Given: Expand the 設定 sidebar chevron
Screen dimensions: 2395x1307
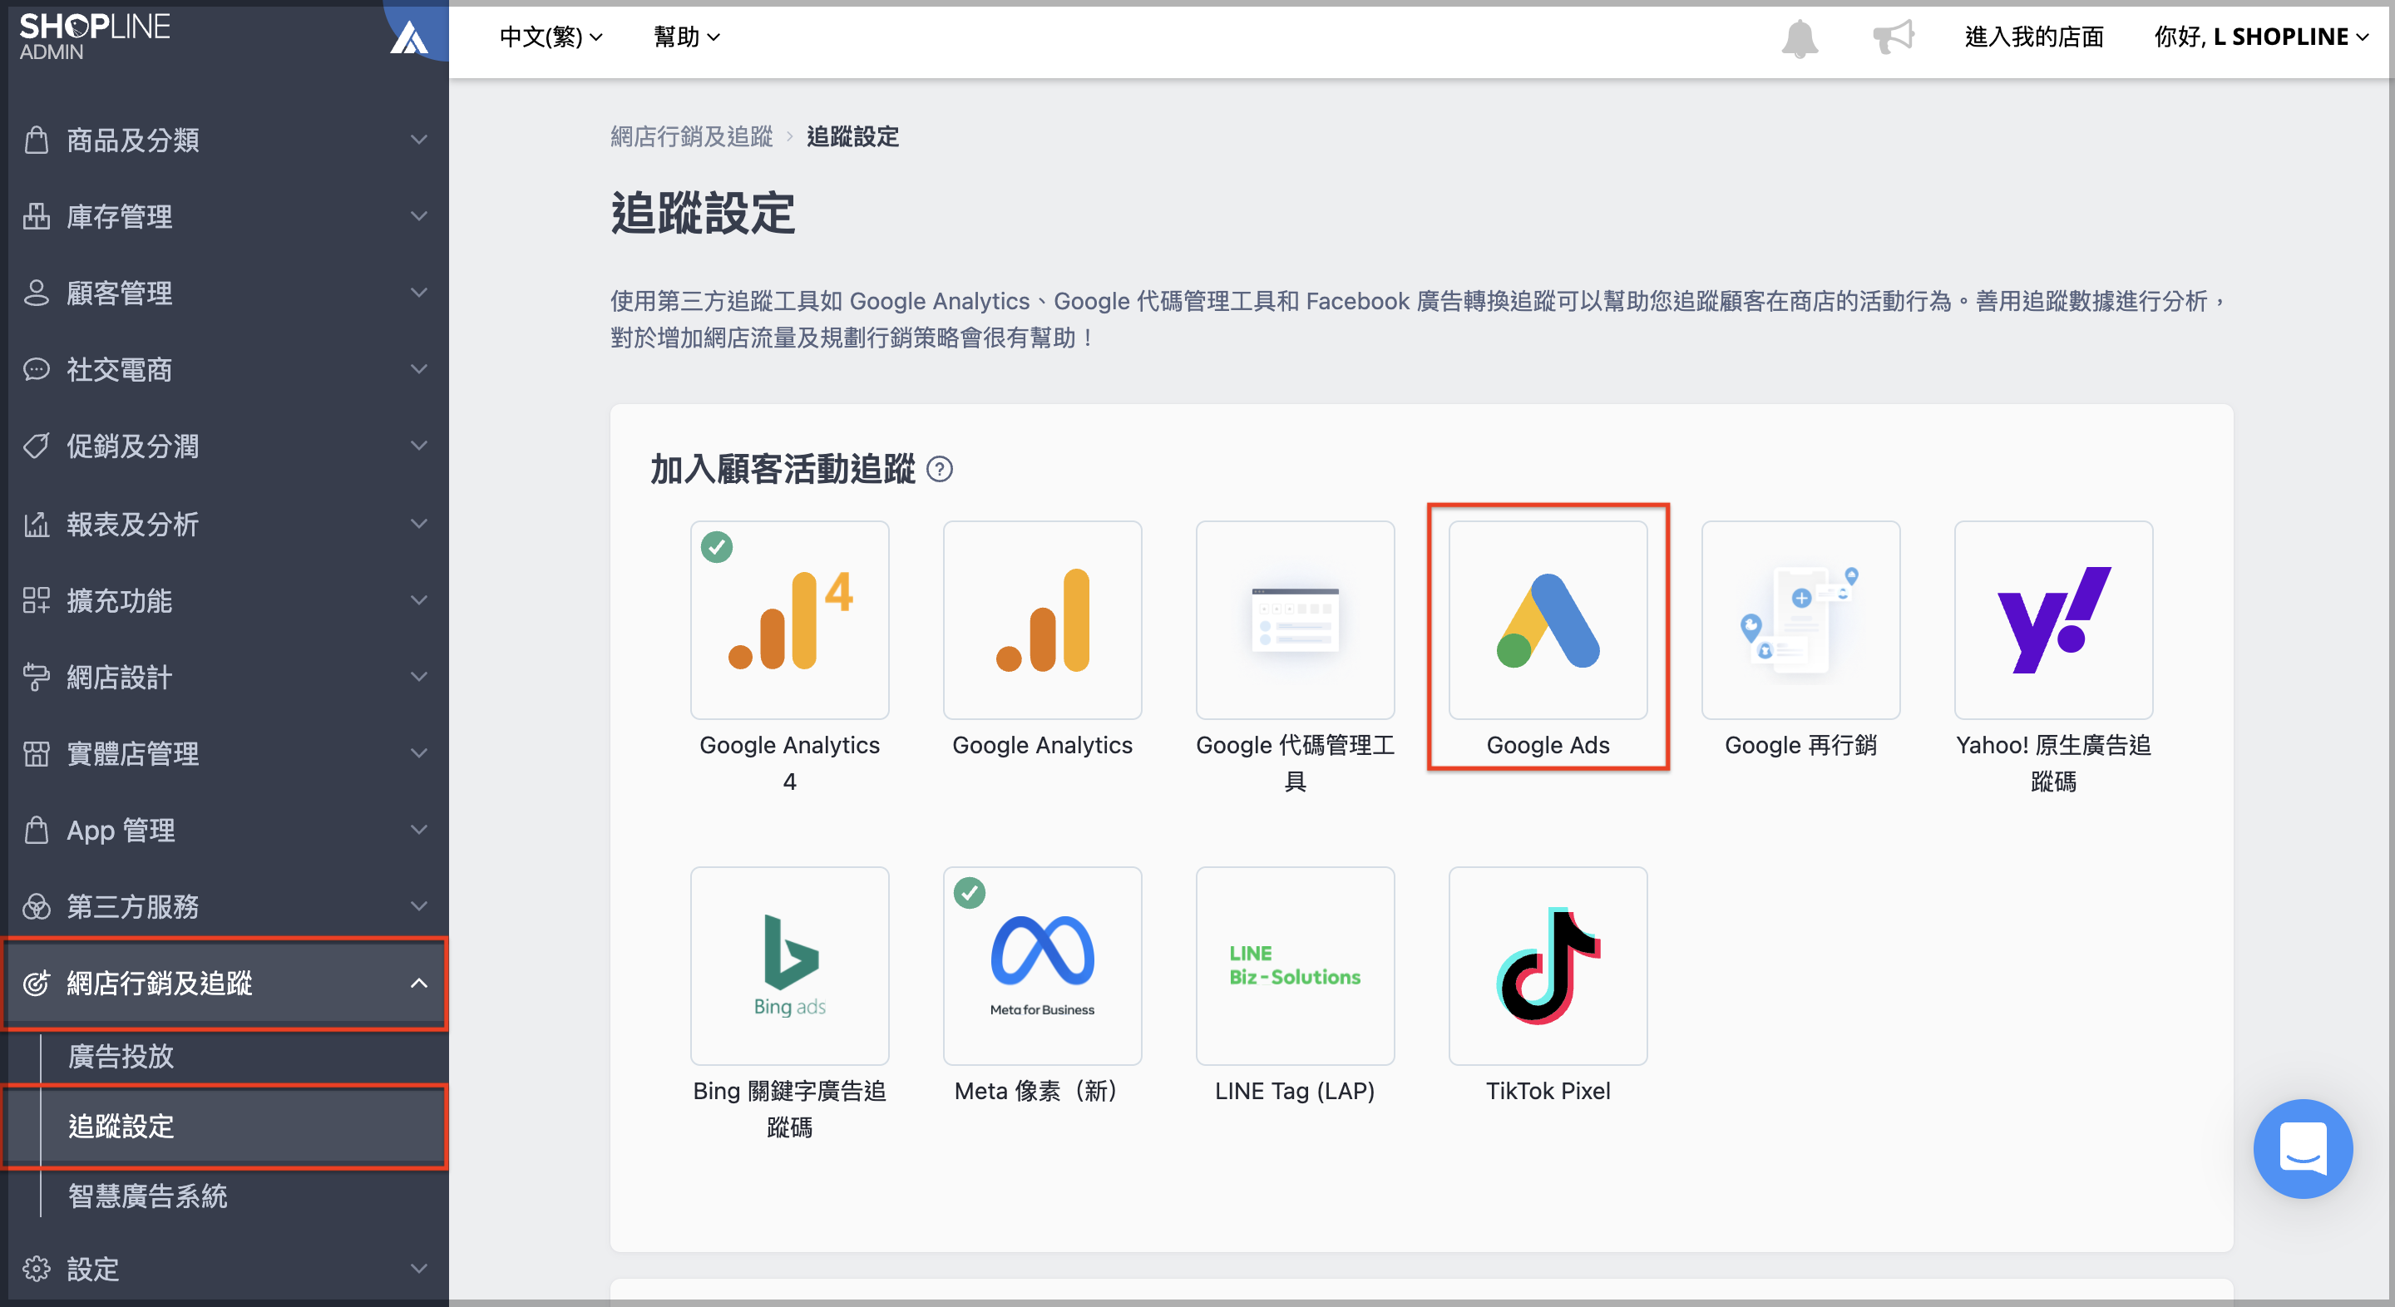Looking at the screenshot, I should [x=419, y=1268].
